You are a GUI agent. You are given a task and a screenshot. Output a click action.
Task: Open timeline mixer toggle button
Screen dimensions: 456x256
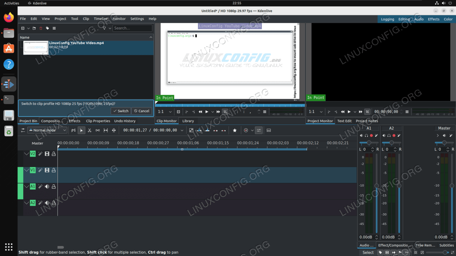pos(259,130)
